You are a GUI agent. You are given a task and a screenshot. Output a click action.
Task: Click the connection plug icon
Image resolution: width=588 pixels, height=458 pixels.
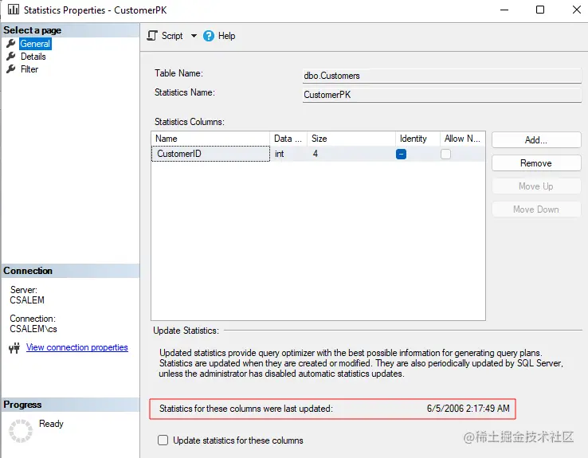pyautogui.click(x=14, y=348)
